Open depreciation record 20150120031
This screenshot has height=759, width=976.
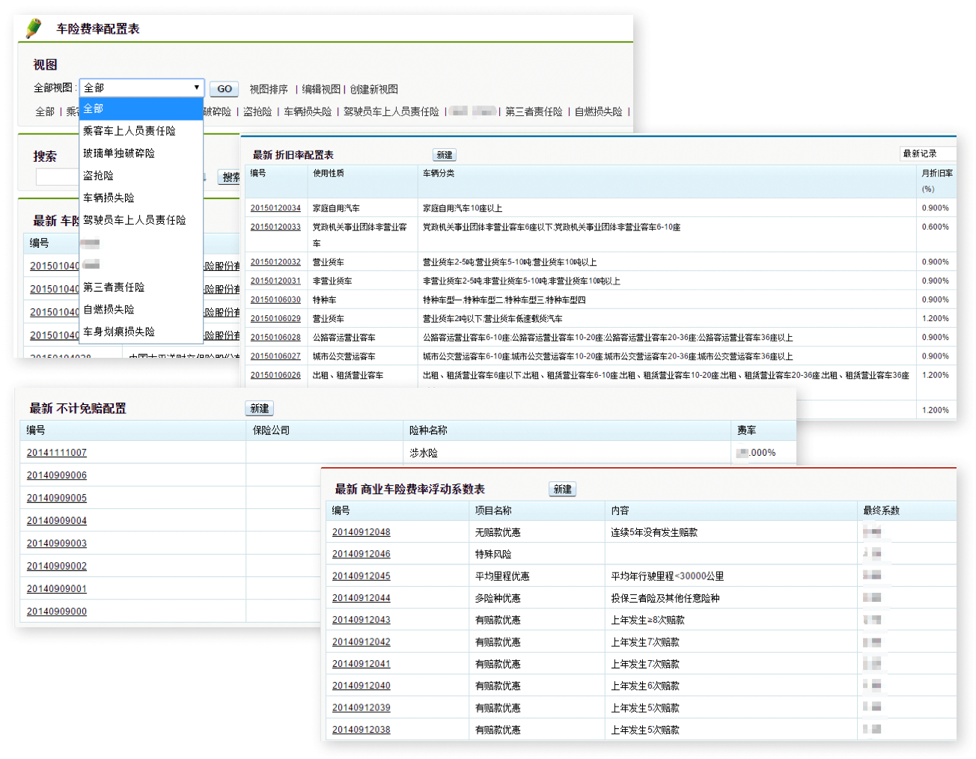coord(275,281)
